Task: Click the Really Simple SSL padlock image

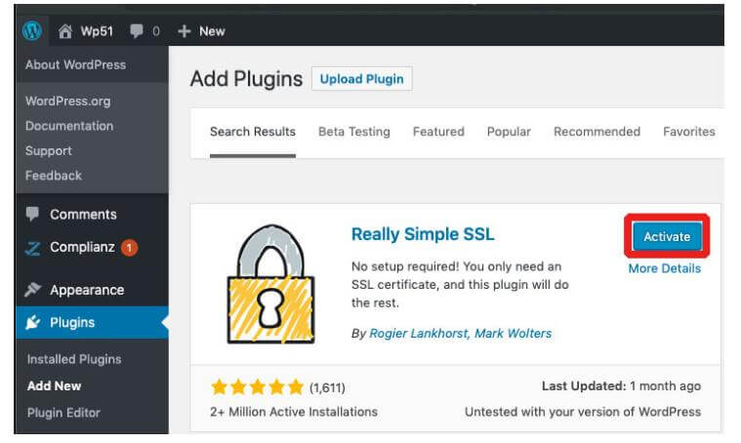Action: (270, 284)
